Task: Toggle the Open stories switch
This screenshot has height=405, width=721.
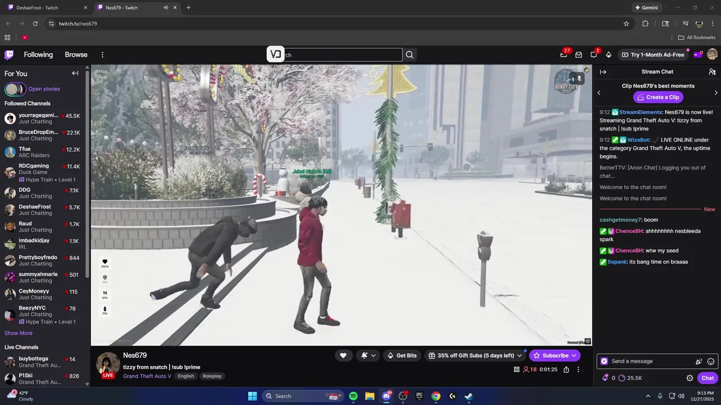Action: pyautogui.click(x=15, y=89)
